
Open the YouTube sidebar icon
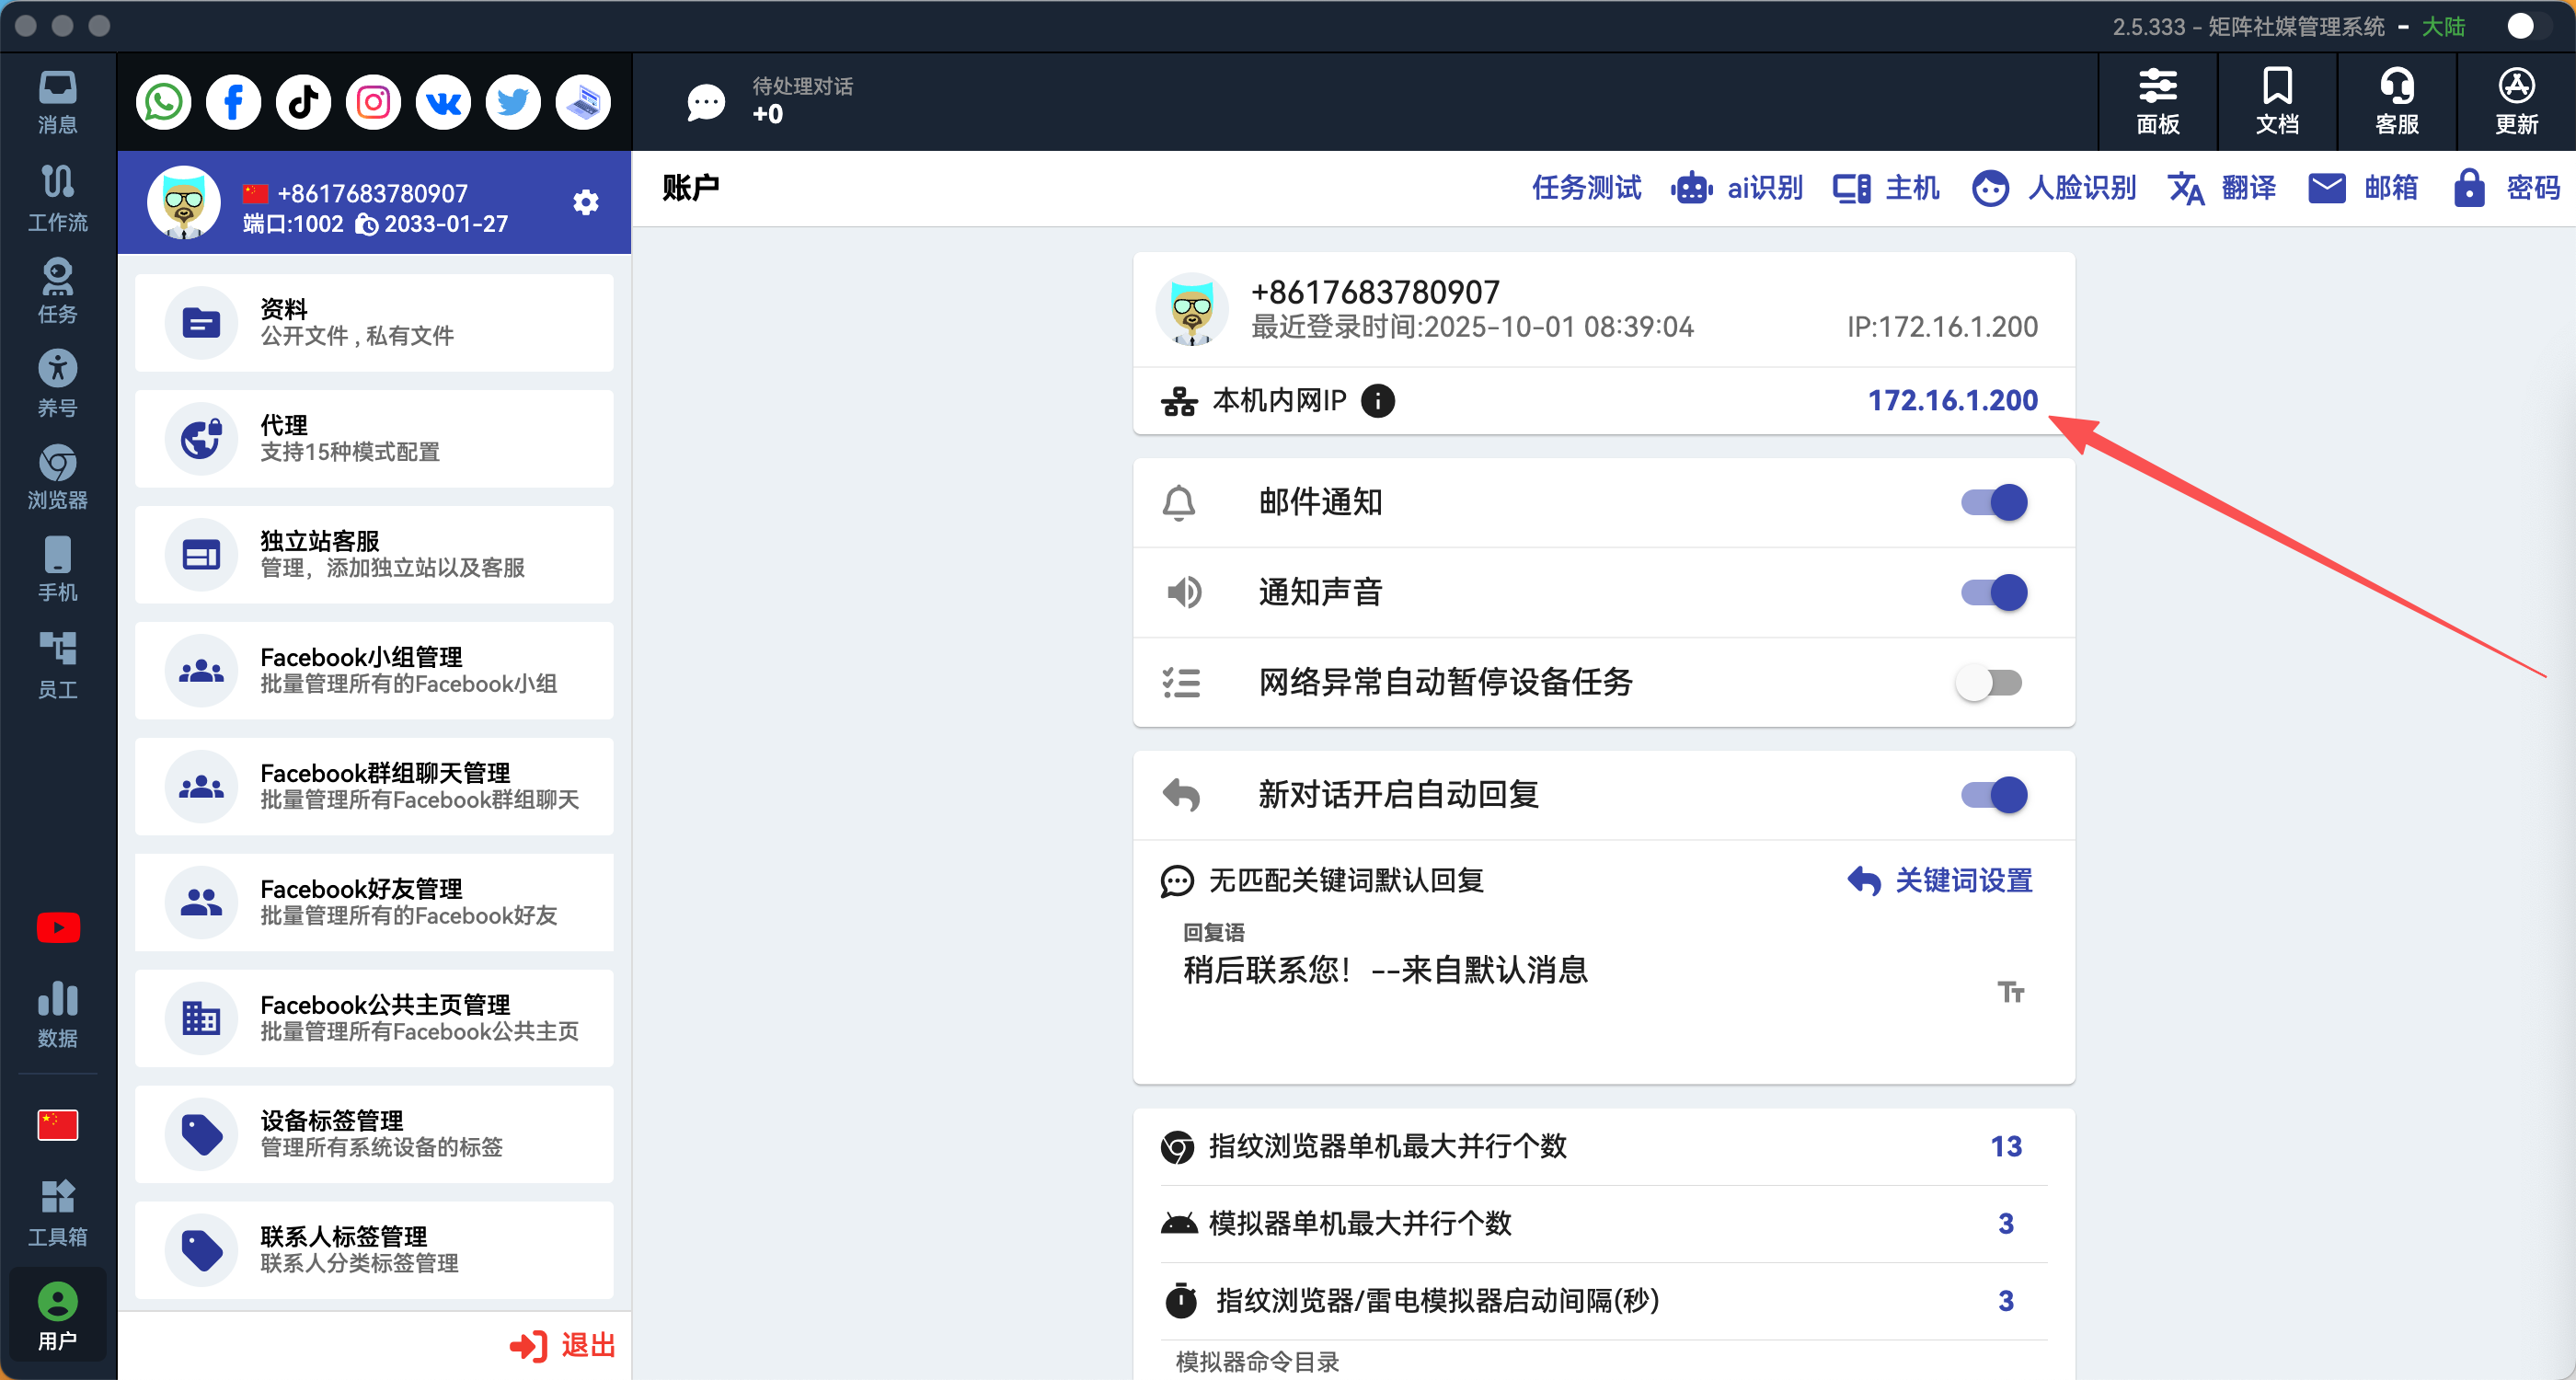pos(58,927)
